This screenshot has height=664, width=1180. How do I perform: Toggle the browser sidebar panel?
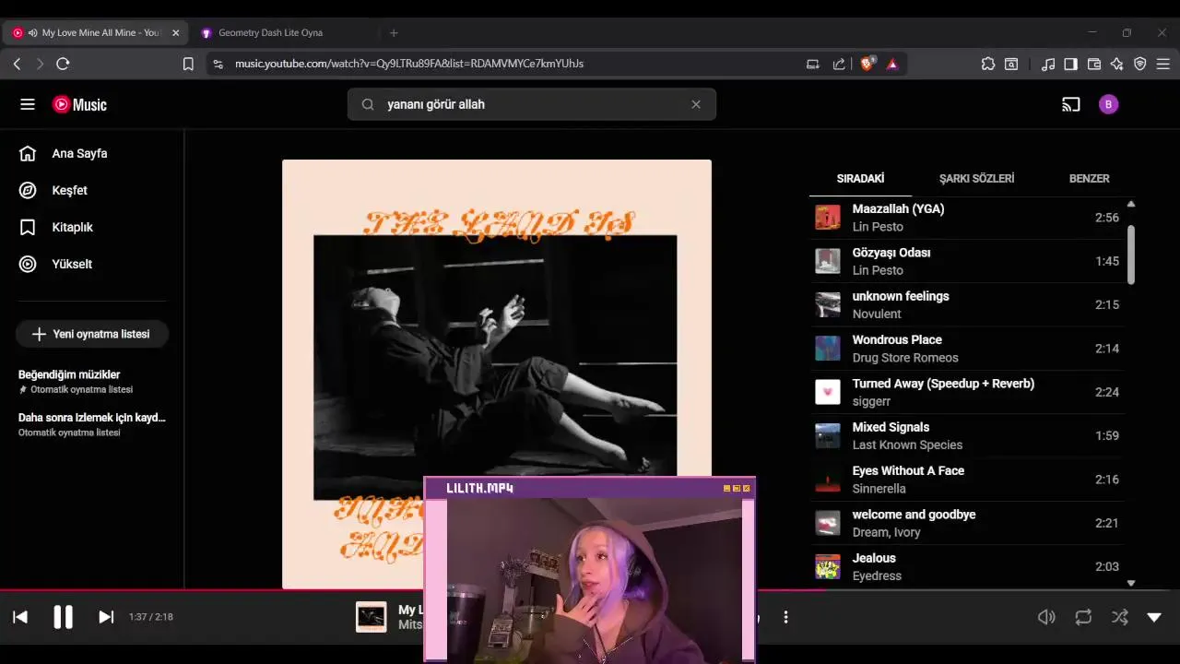pos(1070,64)
